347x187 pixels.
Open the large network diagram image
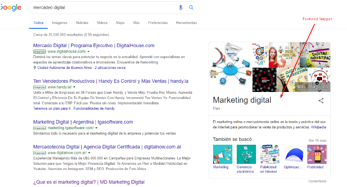(x=230, y=67)
